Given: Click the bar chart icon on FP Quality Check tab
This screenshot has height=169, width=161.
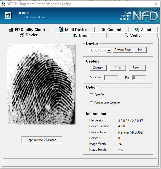Looking at the screenshot, I should [11, 30].
